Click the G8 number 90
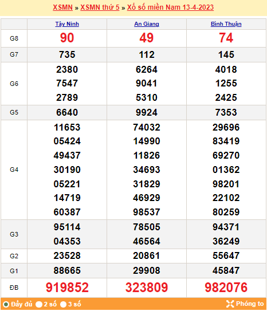Image resolution: width=267 pixels, height=311 pixels. tap(67, 38)
